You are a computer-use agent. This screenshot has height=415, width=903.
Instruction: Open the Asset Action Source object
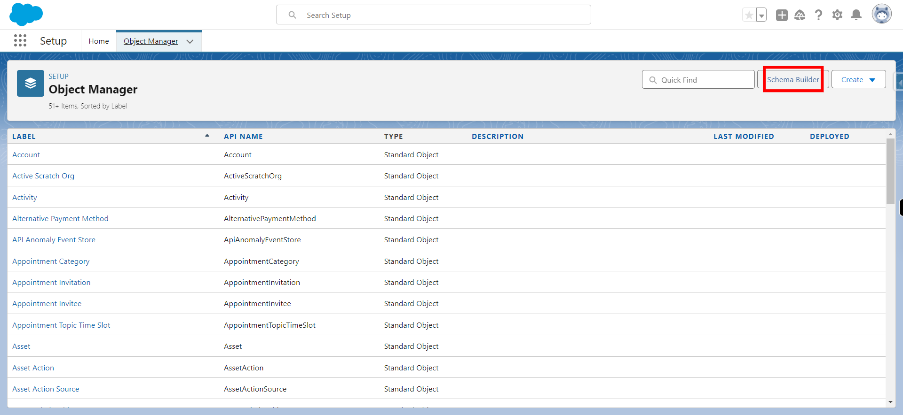pos(46,389)
